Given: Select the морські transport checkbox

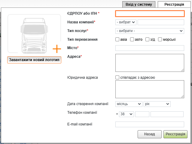Looking at the screenshot, I should [160, 40].
